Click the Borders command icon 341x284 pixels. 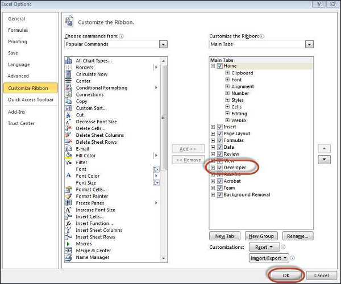68,68
